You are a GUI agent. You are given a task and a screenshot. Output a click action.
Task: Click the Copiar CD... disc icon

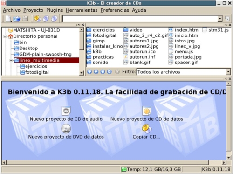(147, 129)
